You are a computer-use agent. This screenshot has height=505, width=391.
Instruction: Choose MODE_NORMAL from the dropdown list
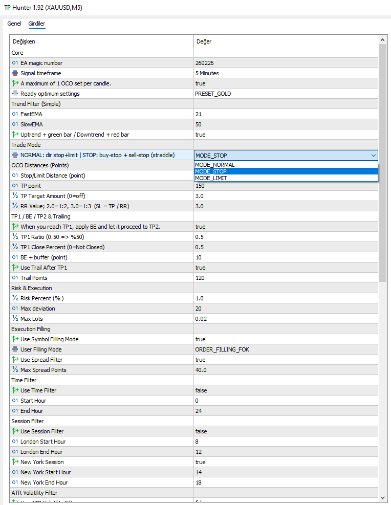(x=286, y=165)
